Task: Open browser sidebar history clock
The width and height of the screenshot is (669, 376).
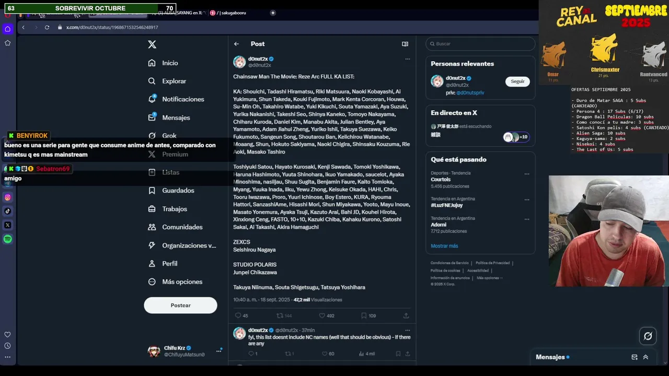Action: (7, 346)
